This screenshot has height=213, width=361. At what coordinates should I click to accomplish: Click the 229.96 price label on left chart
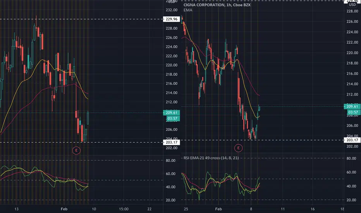[x=172, y=19]
